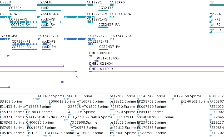Click the rgn-RC transcript label
Screen dimensions: 224x137
215,25
